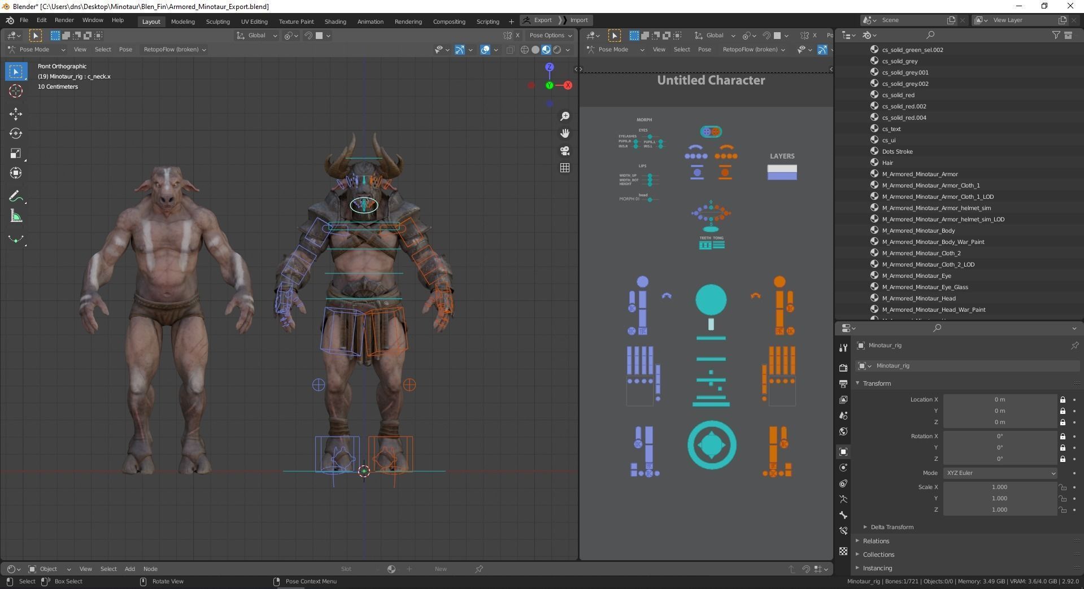Pick the Annotate pencil tool
The image size is (1084, 589).
click(16, 197)
